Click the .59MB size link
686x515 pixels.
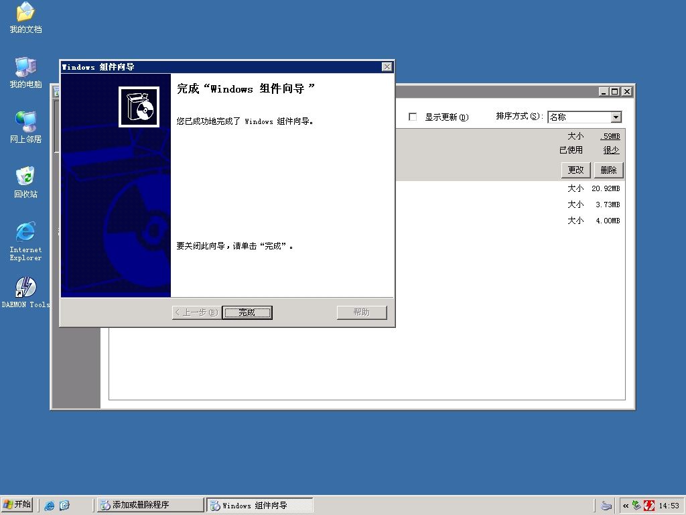click(610, 136)
